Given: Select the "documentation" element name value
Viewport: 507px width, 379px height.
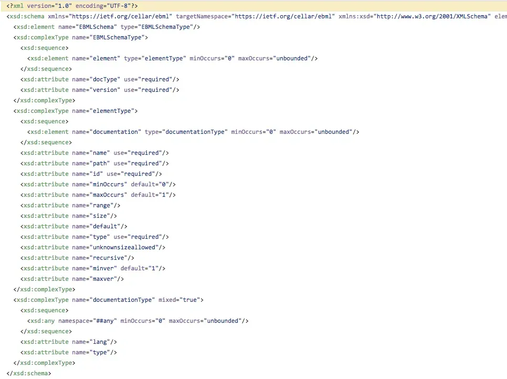Looking at the screenshot, I should pyautogui.click(x=117, y=132).
